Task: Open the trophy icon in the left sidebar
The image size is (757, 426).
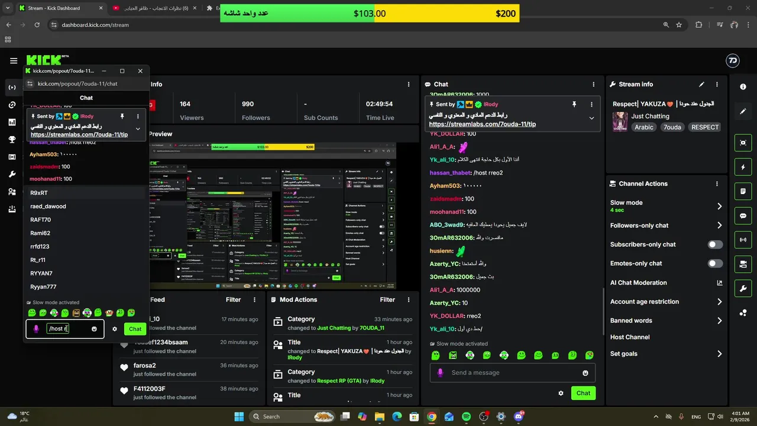Action: (12, 140)
